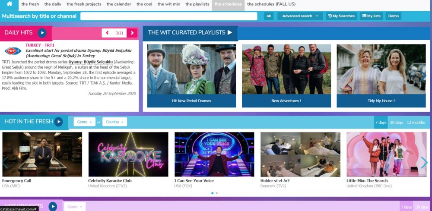Viewport: 432px width, 211px height.
Task: Click the multisearch title or channel field
Action: tap(169, 16)
